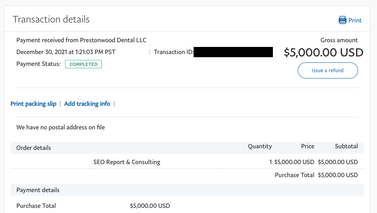Click the Payment details header
Viewport: 377px width, 213px height.
point(38,190)
